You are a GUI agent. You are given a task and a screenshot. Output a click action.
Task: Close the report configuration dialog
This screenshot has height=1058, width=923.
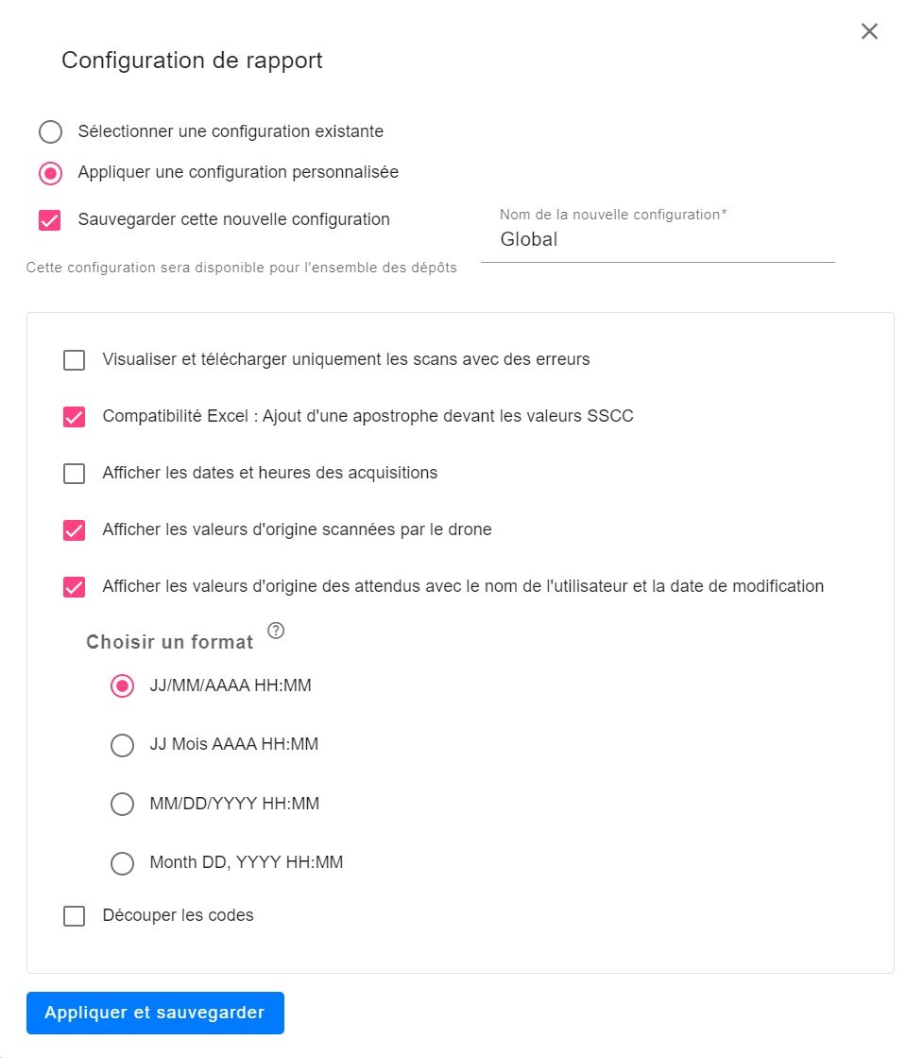869,31
